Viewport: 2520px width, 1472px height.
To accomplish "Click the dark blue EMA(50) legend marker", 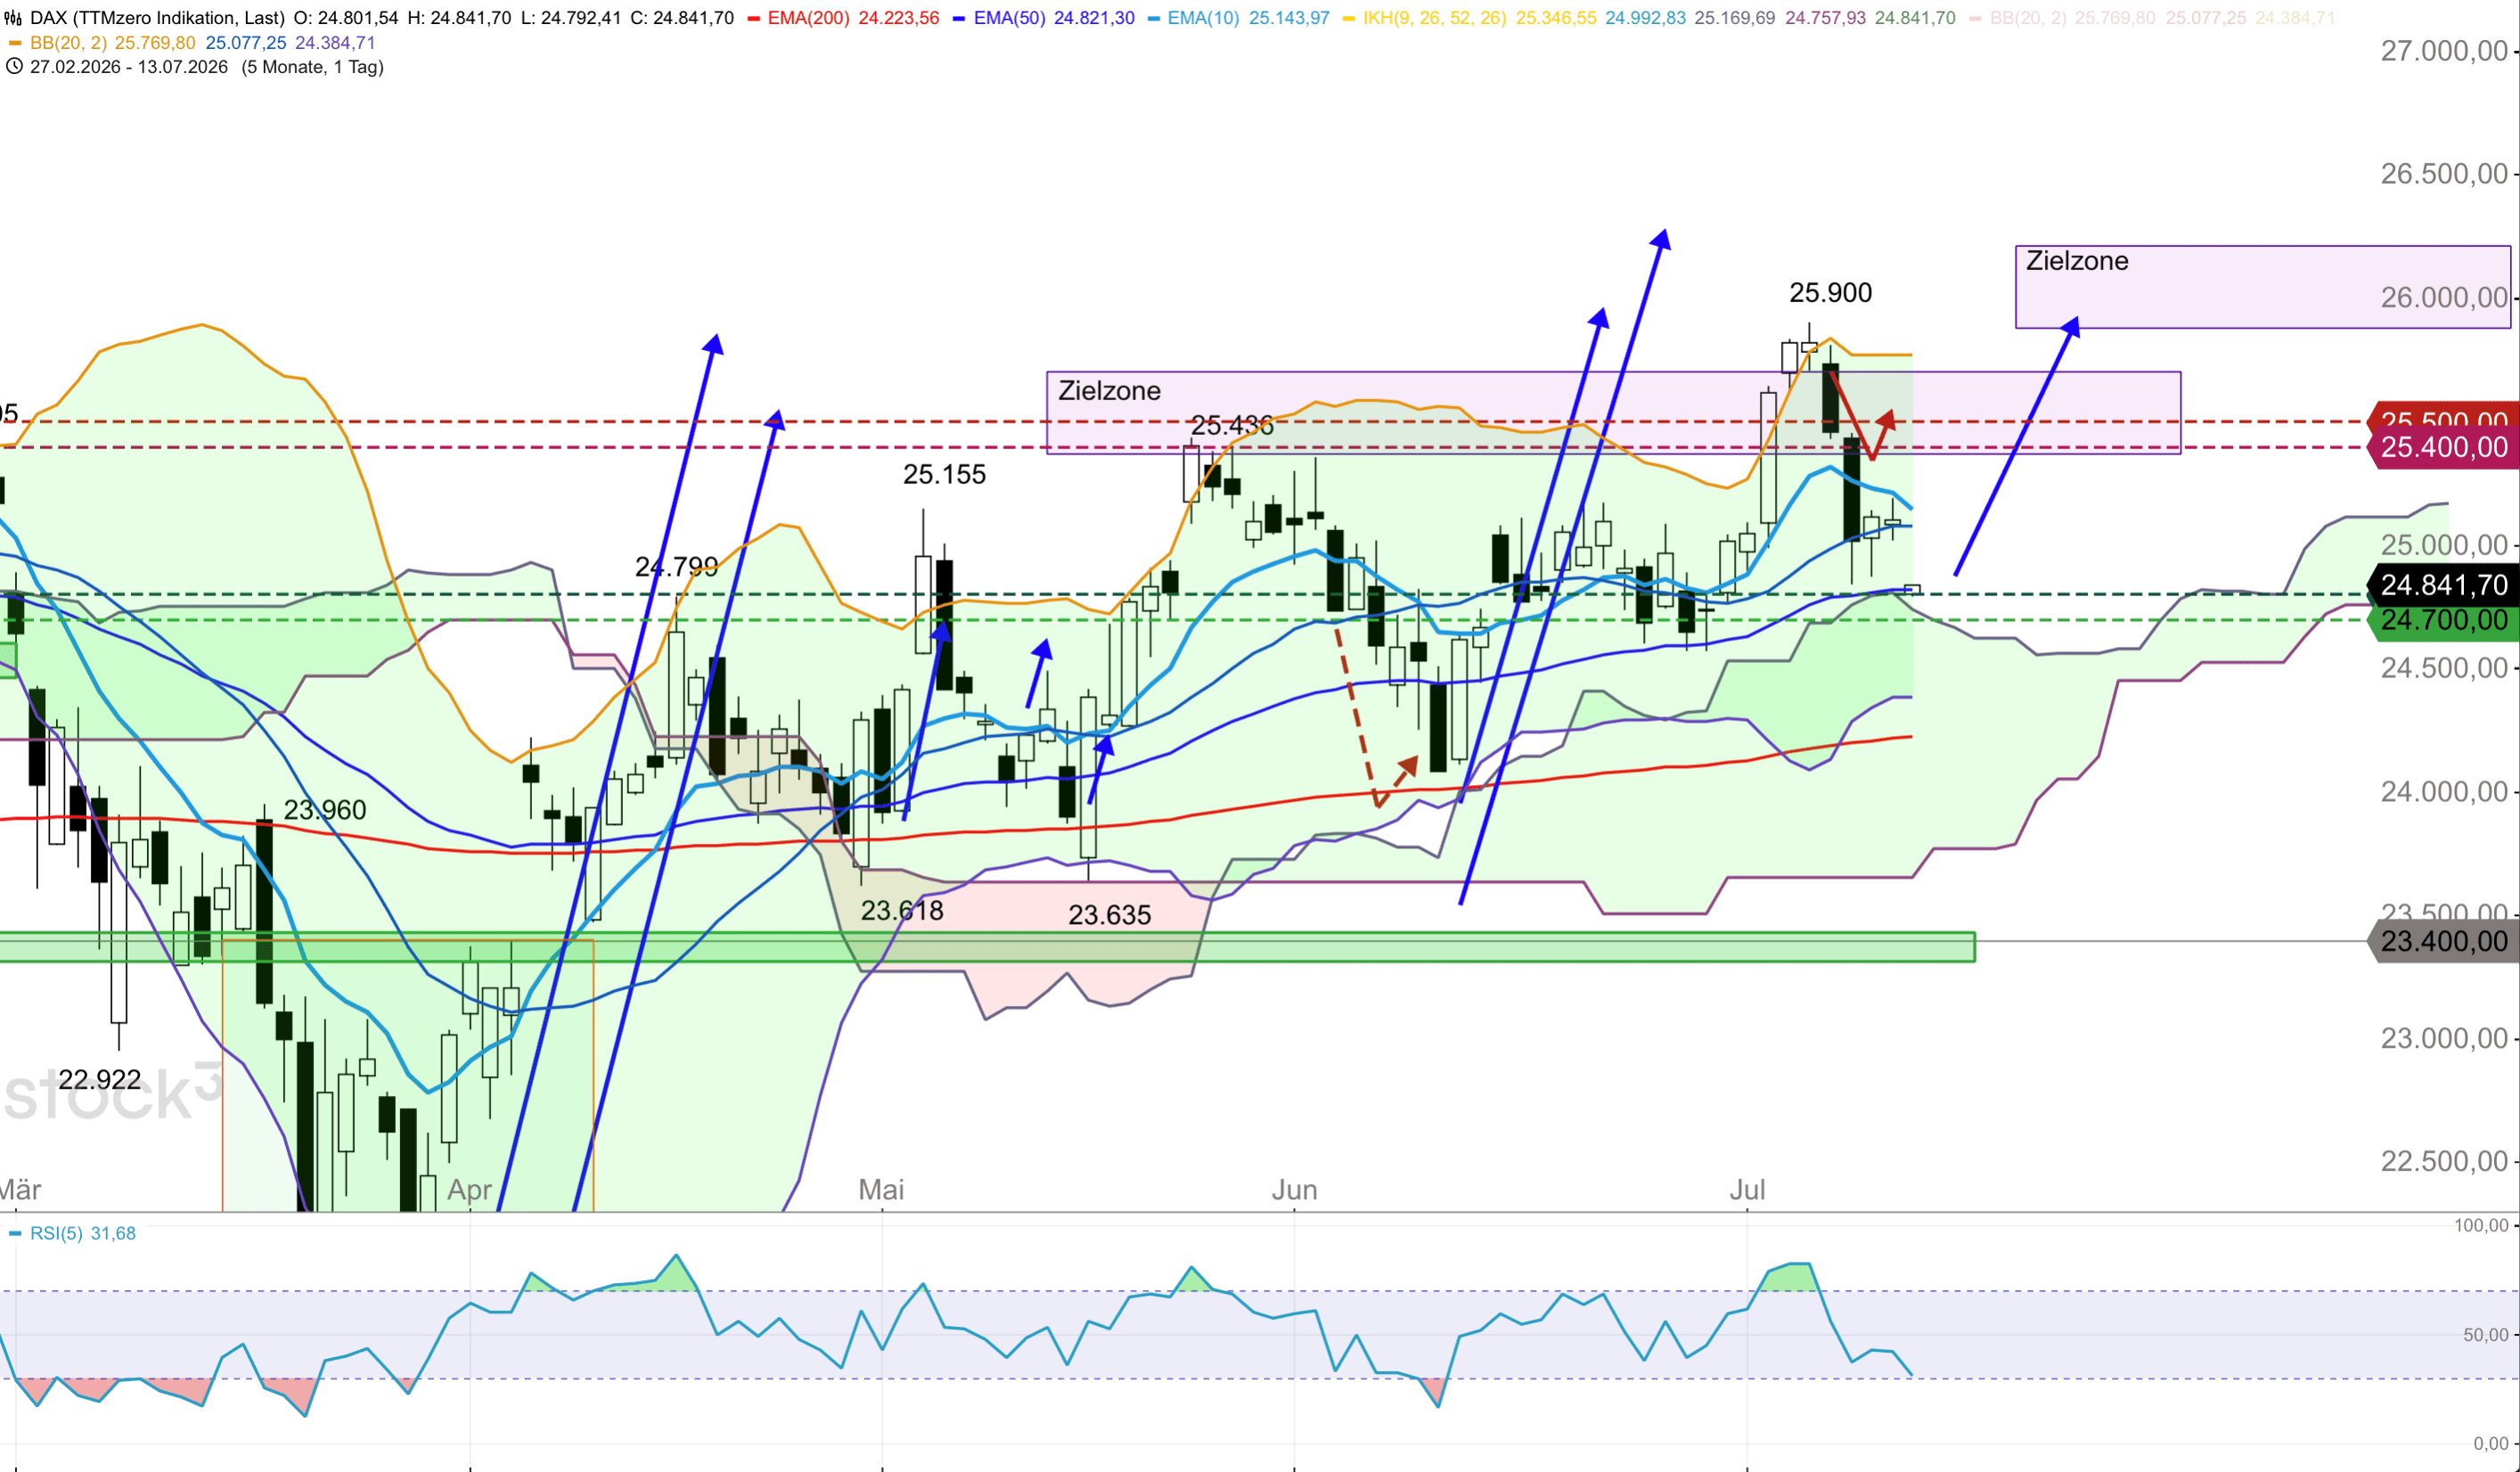I will click(x=960, y=18).
